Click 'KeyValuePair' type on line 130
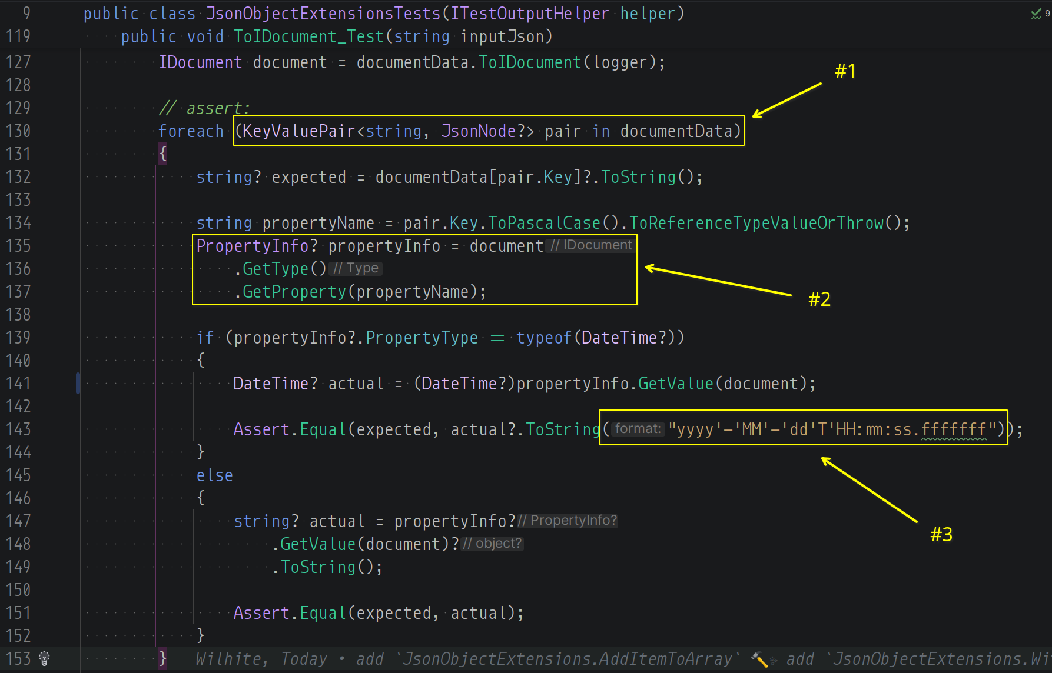The image size is (1052, 673). tap(299, 131)
